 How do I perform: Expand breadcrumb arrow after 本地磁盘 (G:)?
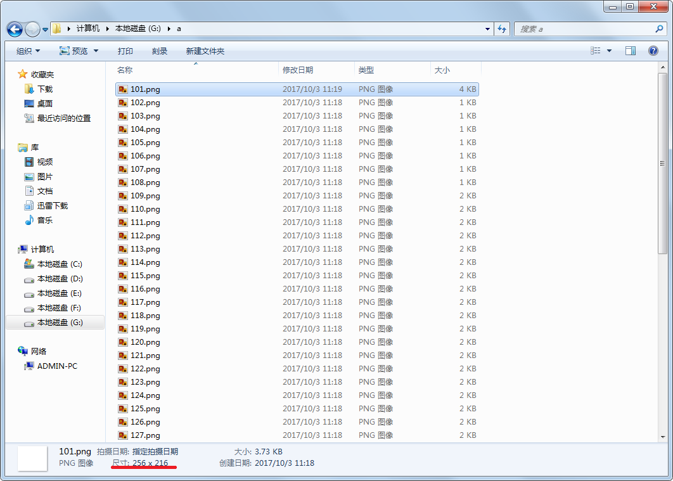click(x=169, y=29)
